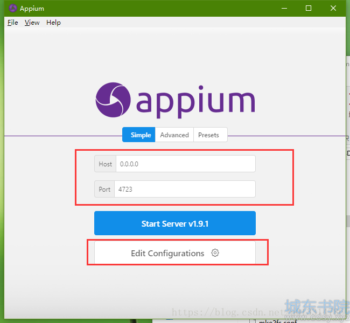Close the Appium window
This screenshot has height=323, width=350.
333,8
